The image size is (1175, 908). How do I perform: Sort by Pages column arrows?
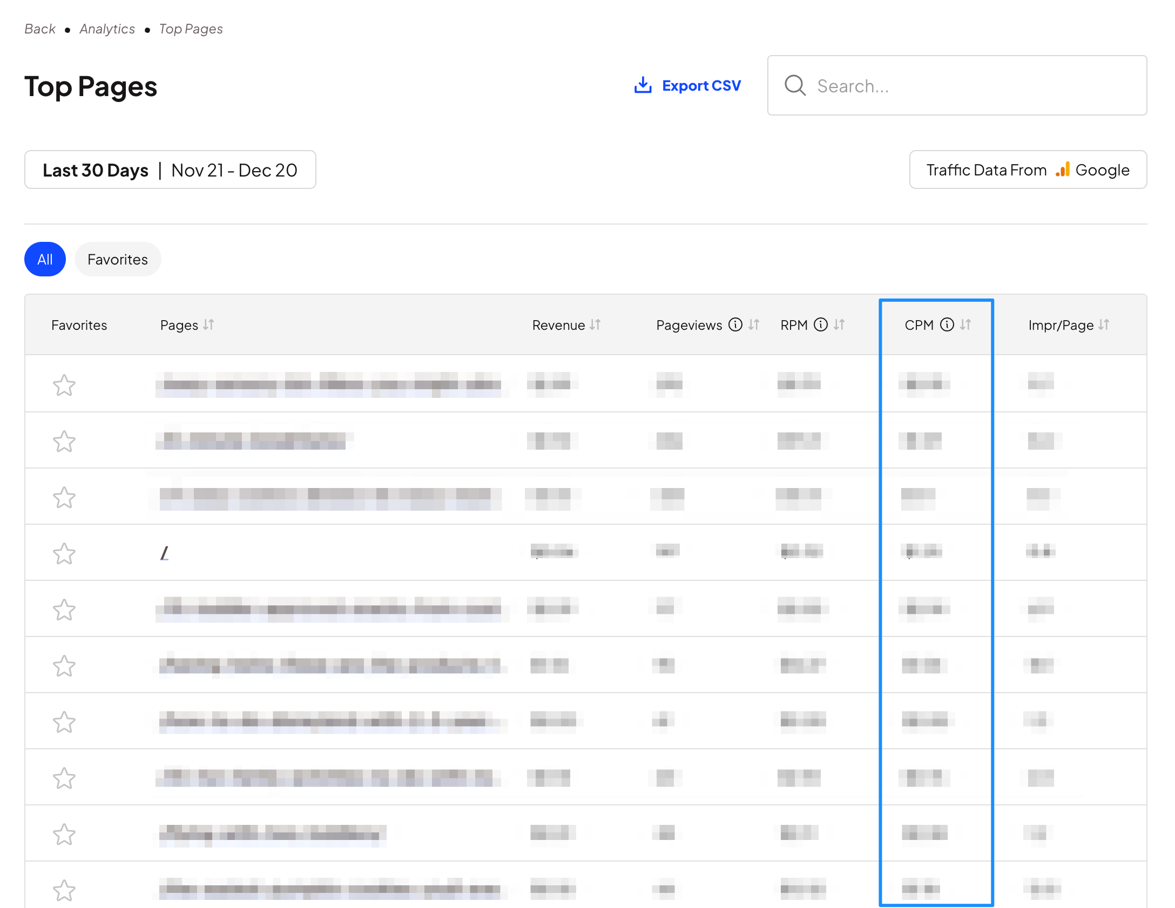(x=208, y=324)
